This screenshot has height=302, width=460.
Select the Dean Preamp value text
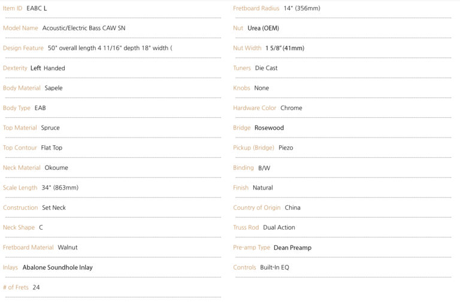(292, 248)
